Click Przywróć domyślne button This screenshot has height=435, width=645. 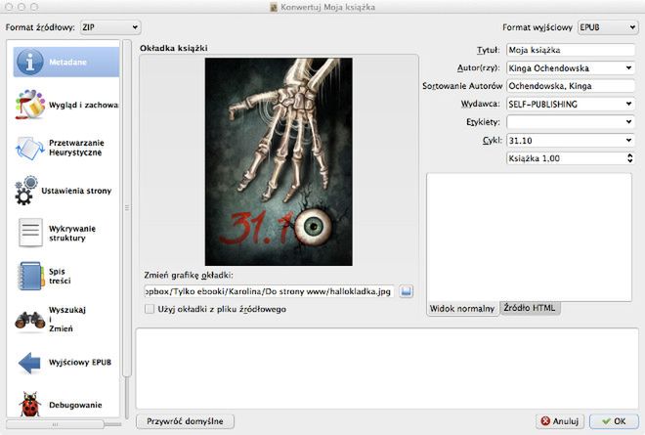click(x=185, y=421)
